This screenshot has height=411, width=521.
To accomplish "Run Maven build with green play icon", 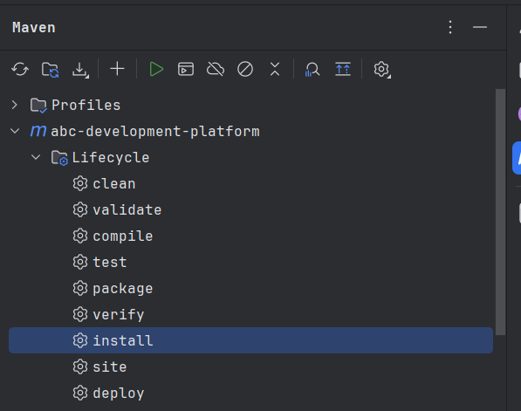I will [x=156, y=69].
